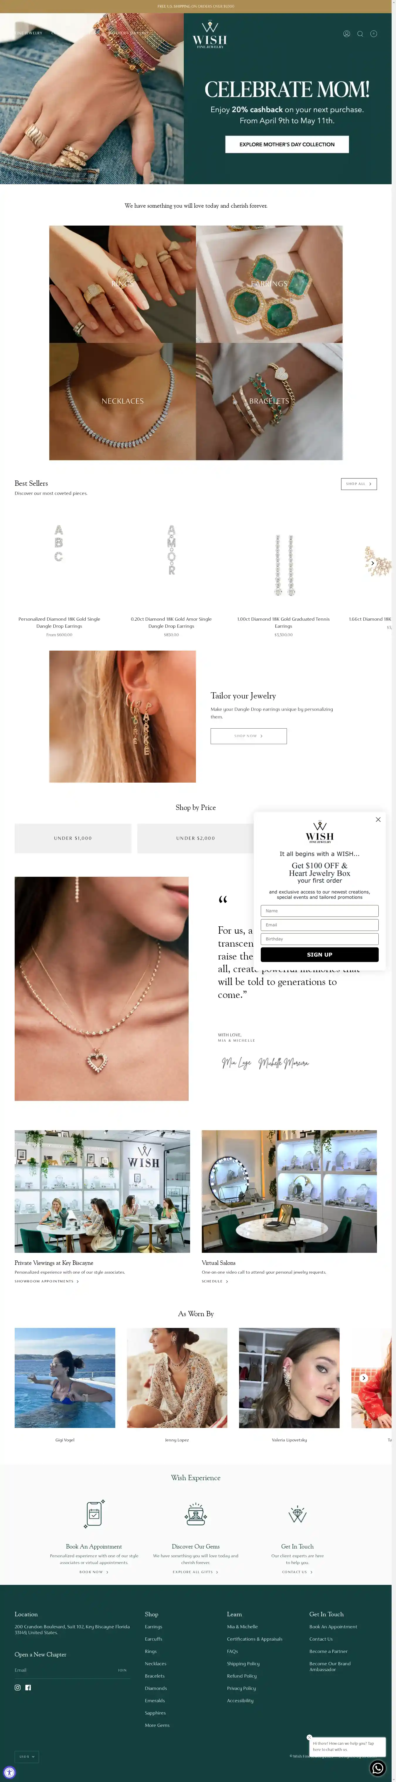
Task: Click Shop All best sellers link
Action: (x=359, y=483)
